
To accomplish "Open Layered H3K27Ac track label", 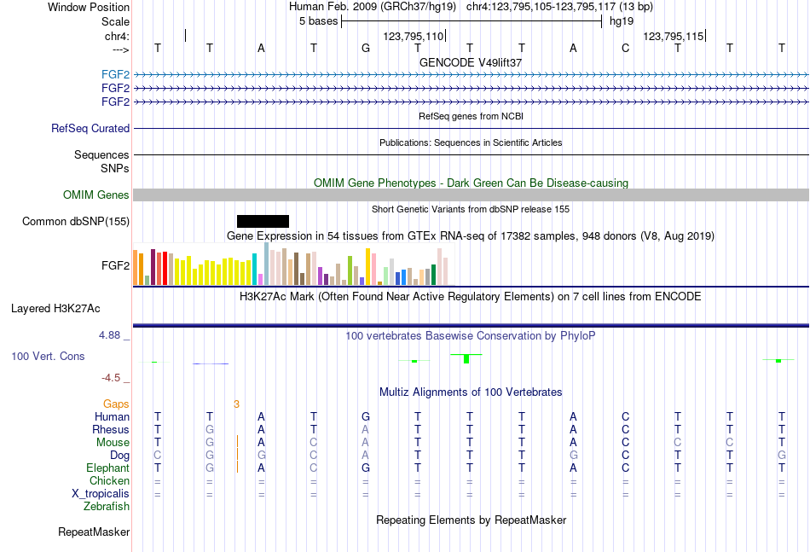I will click(55, 309).
